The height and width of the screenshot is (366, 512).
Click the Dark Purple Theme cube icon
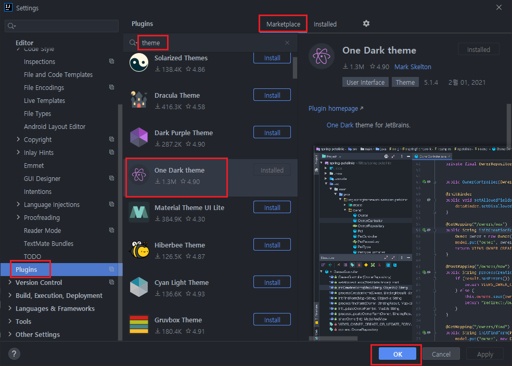tap(139, 137)
